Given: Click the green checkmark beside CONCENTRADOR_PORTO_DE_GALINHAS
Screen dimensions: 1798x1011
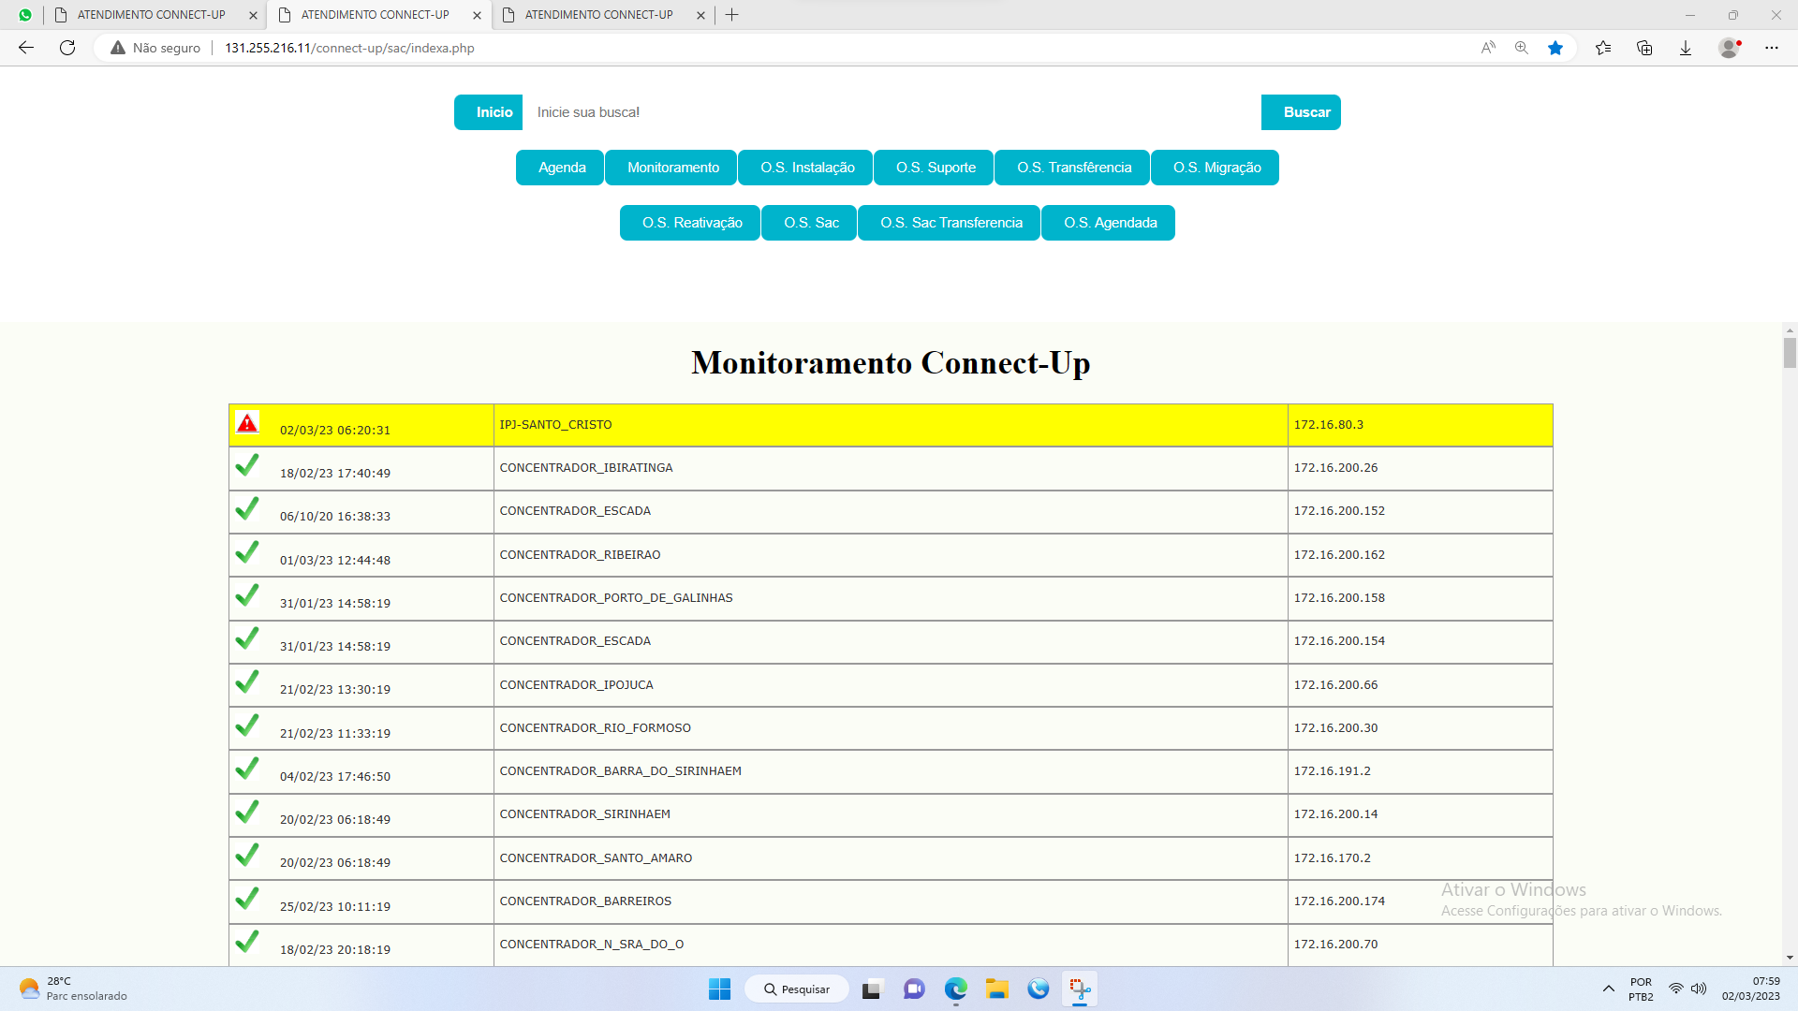Looking at the screenshot, I should [247, 595].
